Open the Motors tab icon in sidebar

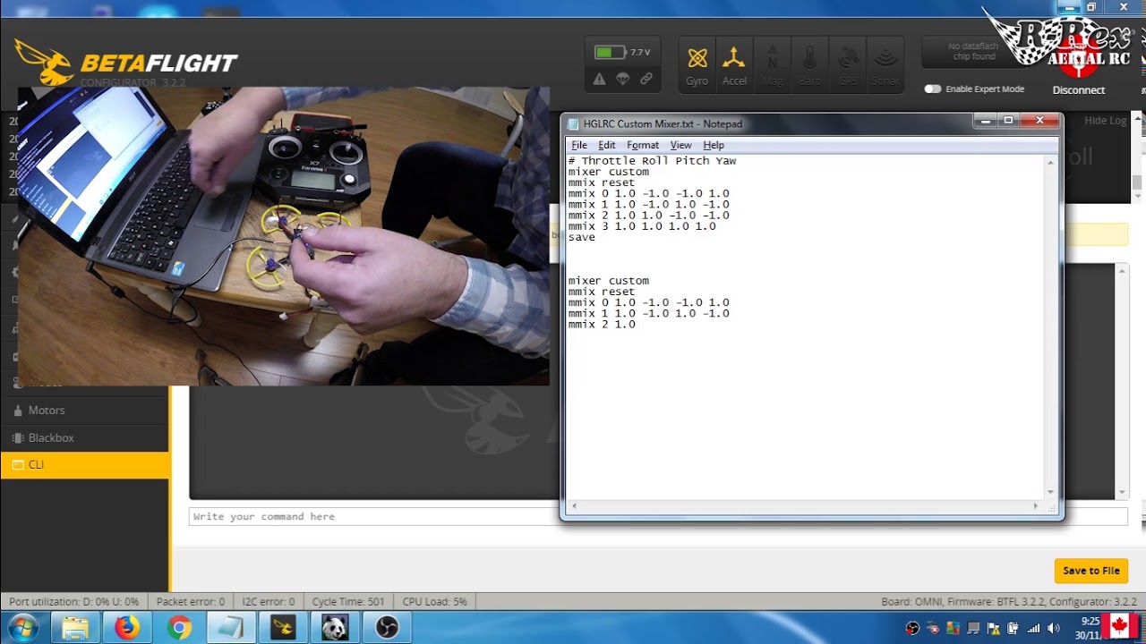18,411
